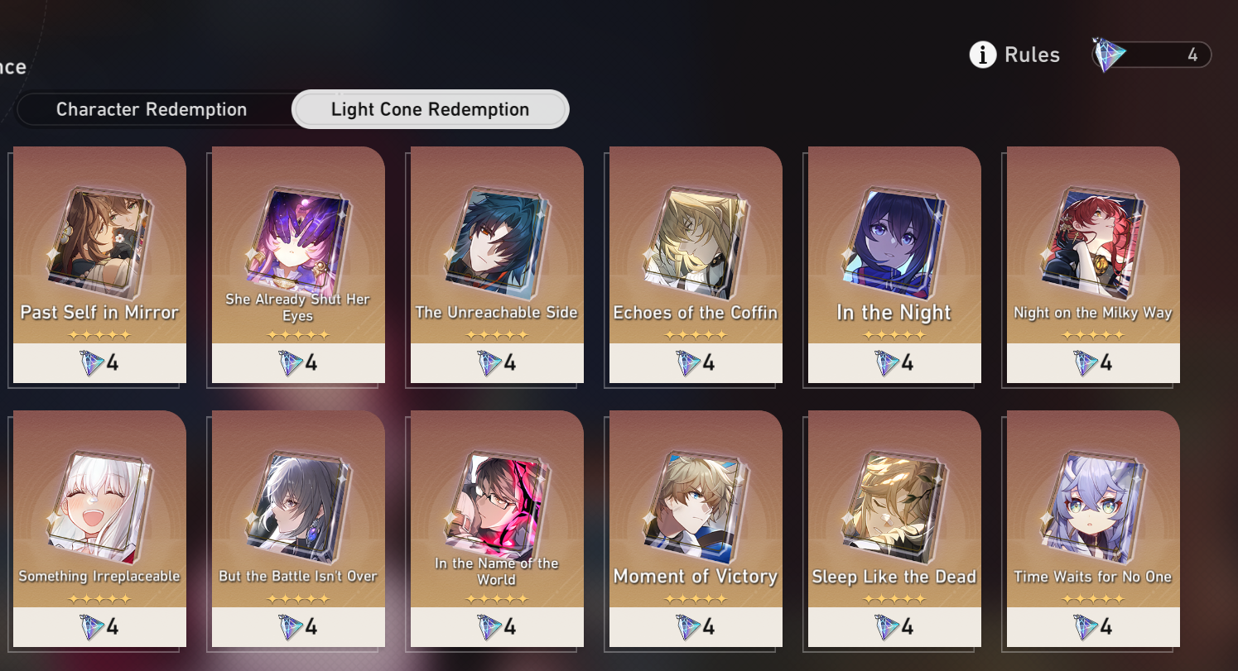Pick the Echoes of the Coffin card

pyautogui.click(x=696, y=265)
